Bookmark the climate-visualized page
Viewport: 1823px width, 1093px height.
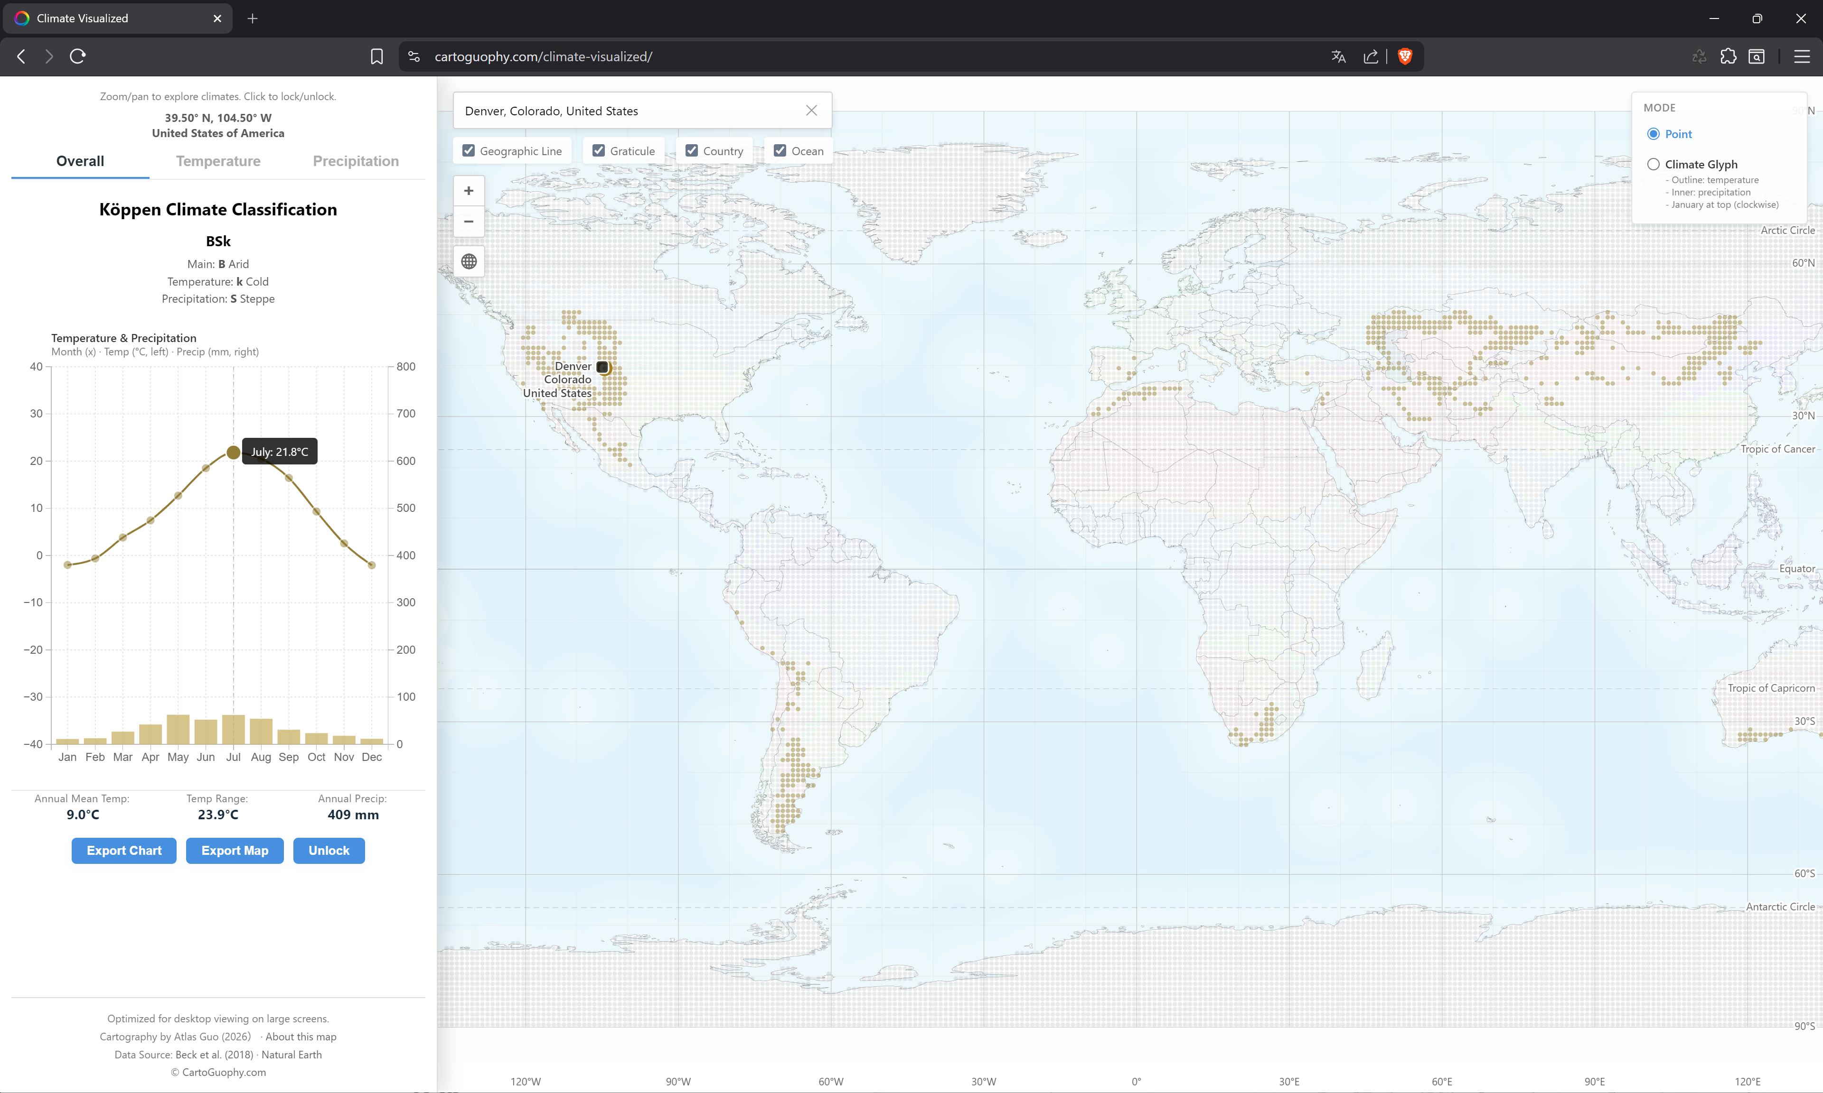pyautogui.click(x=376, y=56)
